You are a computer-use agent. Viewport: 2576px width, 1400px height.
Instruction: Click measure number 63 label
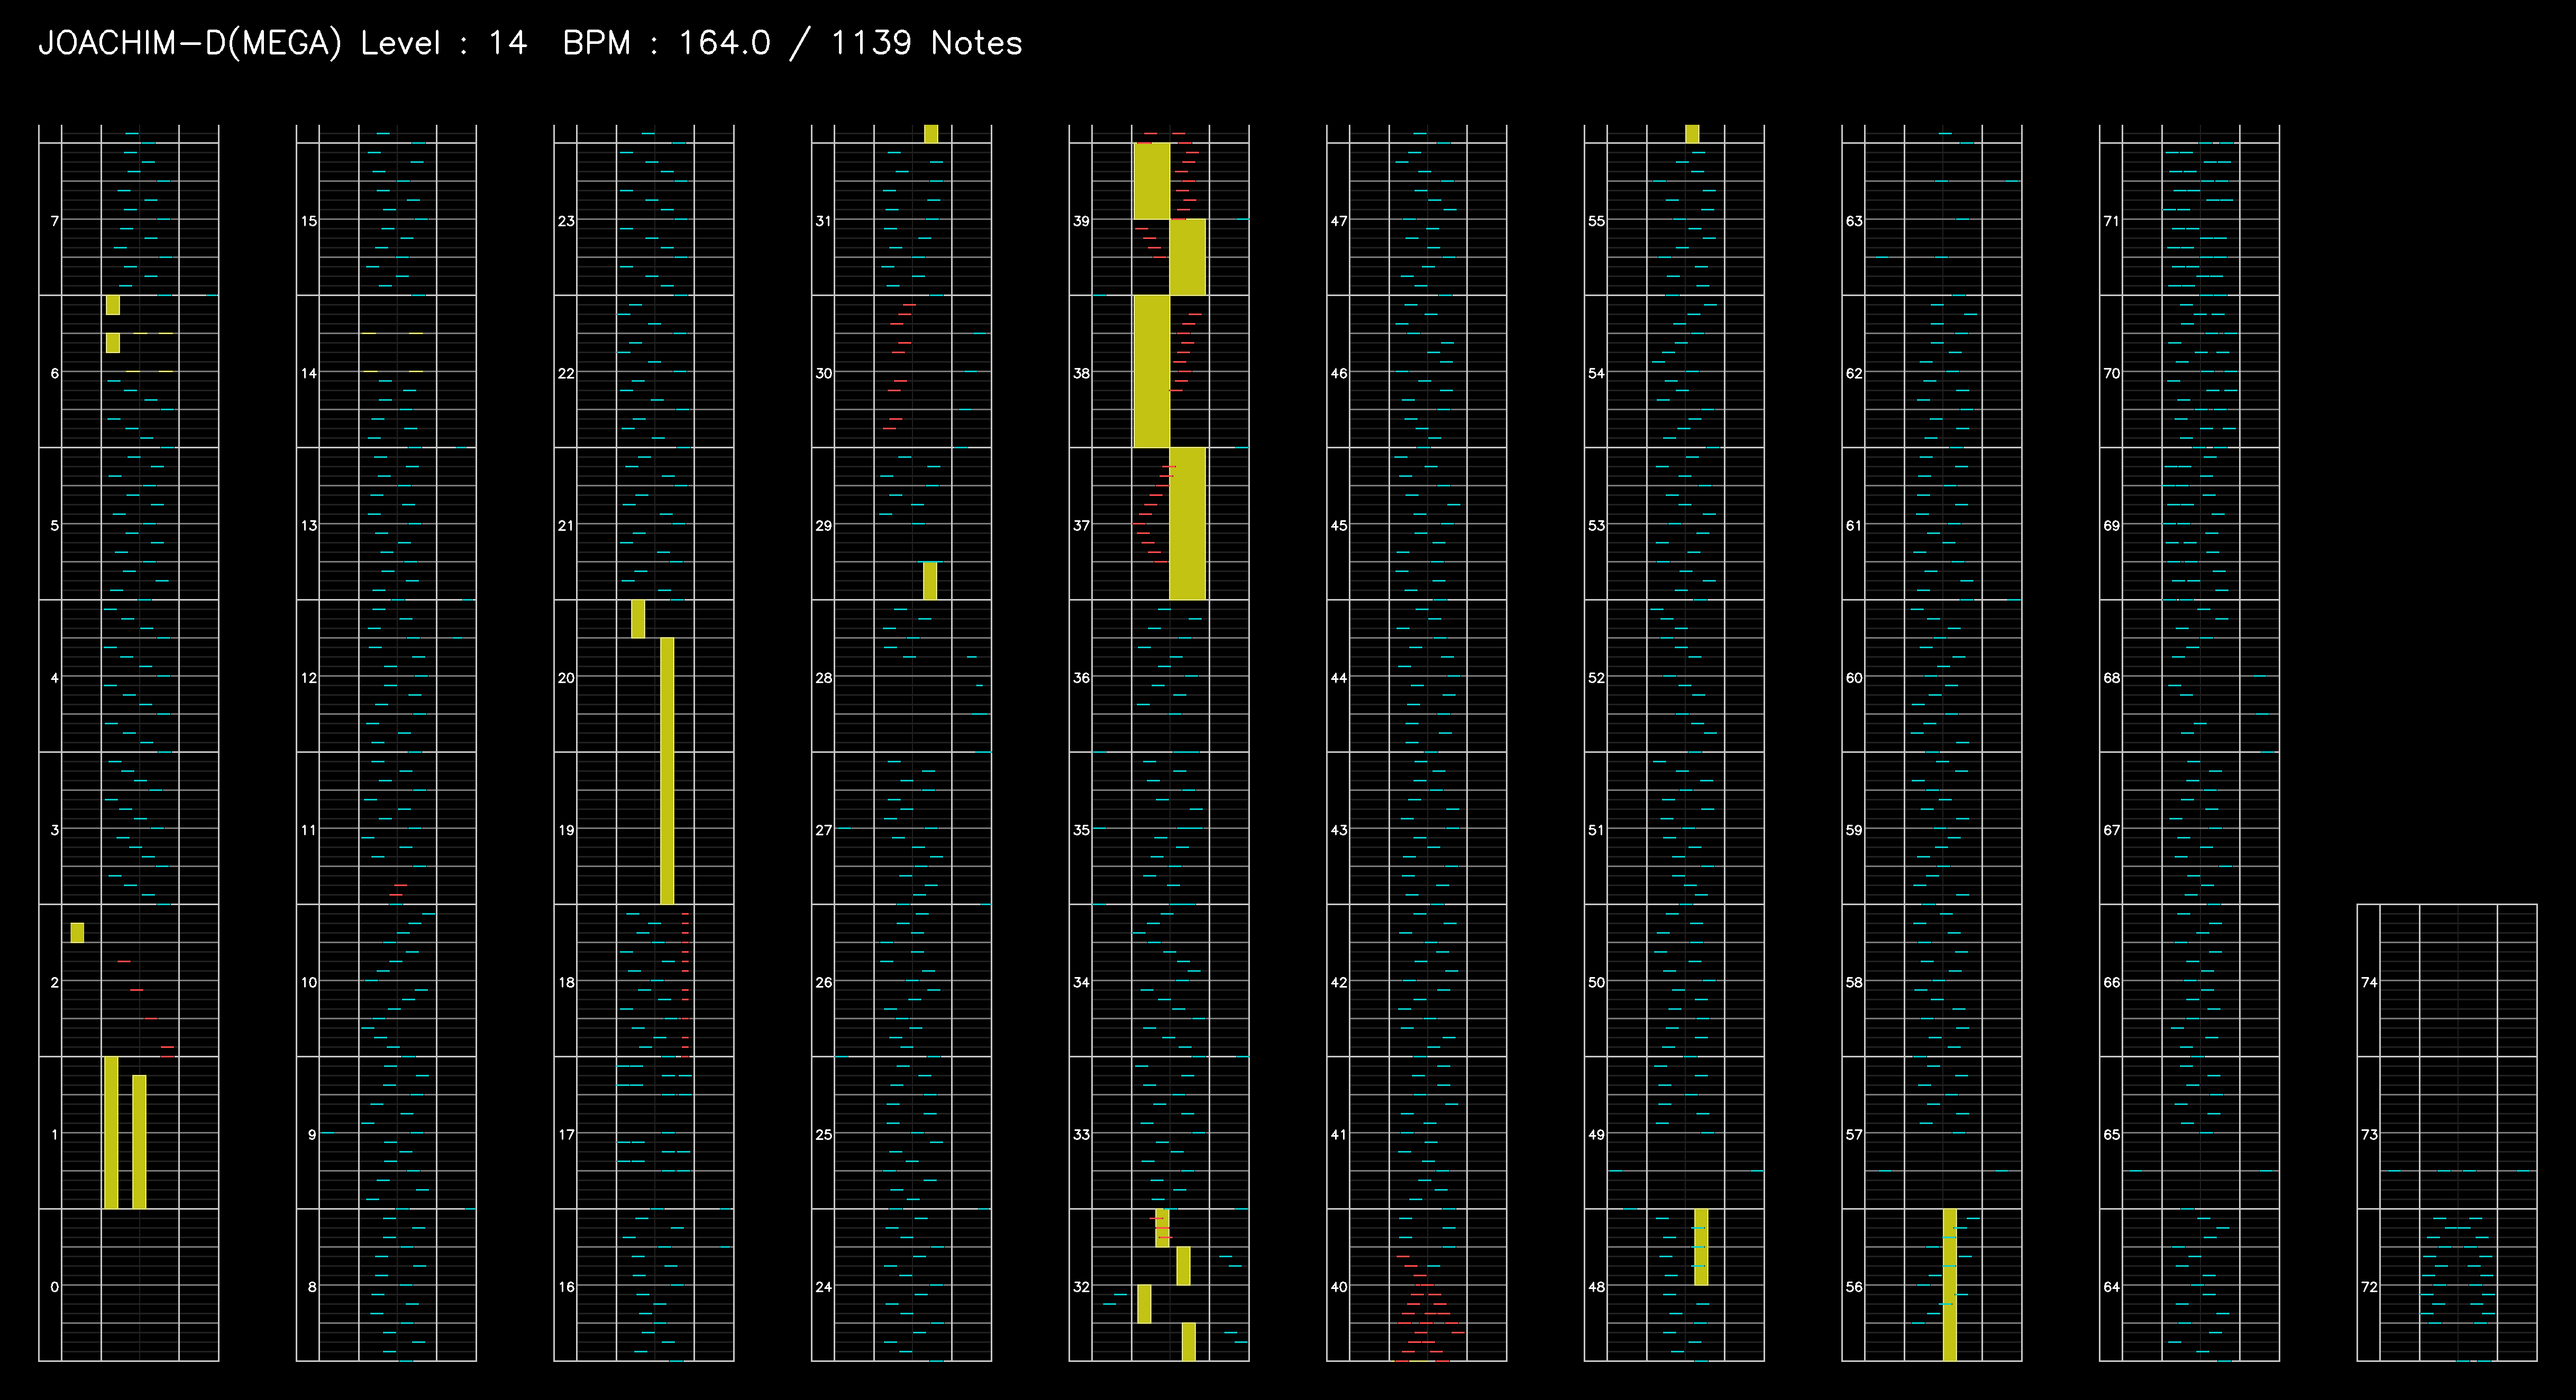pyautogui.click(x=1854, y=221)
